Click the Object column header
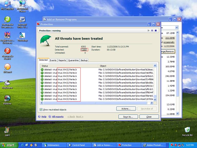Screen dimensions: 197x148 pyautogui.click(x=126, y=66)
